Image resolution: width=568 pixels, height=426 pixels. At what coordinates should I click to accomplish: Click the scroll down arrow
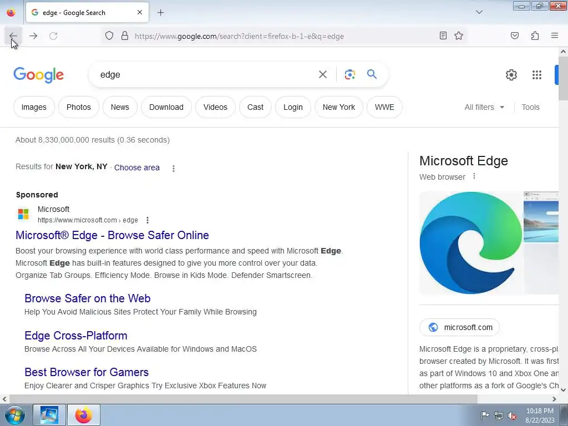563,390
